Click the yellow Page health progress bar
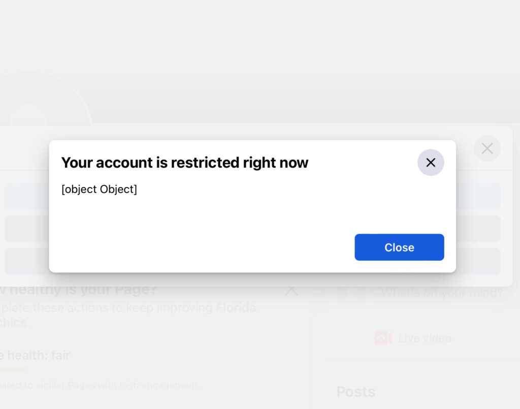 pyautogui.click(x=13, y=369)
